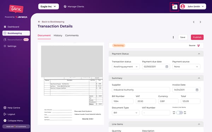Click the three-dot more options icon
The height and width of the screenshot is (132, 212).
[x=173, y=37]
